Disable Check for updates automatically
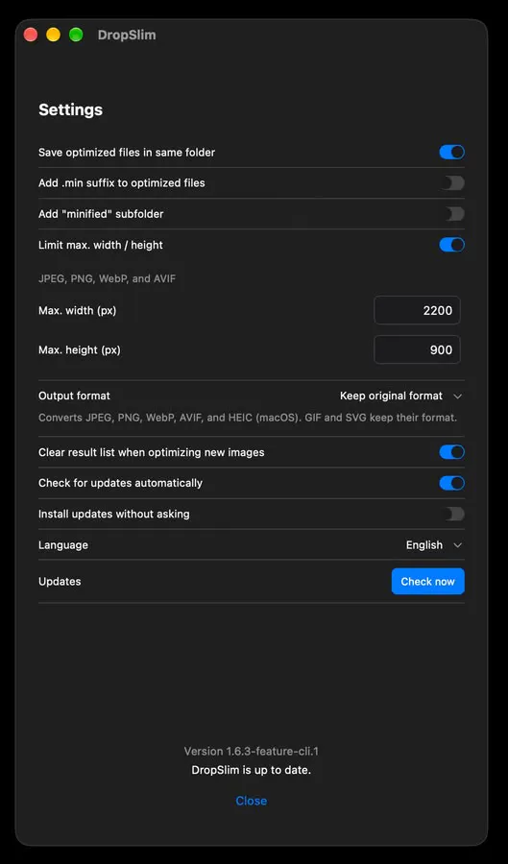Viewport: 508px width, 864px height. coord(451,483)
